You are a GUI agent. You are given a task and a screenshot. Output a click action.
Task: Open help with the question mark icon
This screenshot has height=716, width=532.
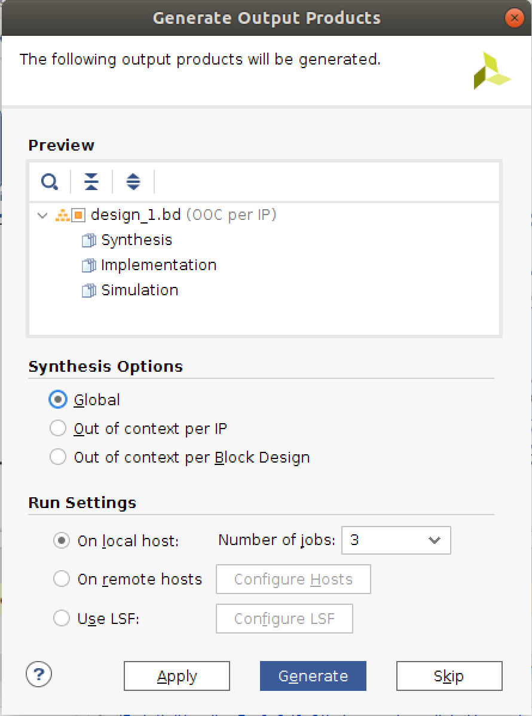(39, 675)
